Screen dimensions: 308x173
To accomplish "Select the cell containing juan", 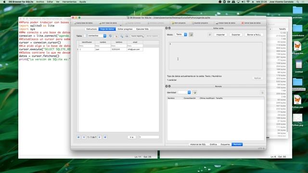I will click(x=103, y=49).
